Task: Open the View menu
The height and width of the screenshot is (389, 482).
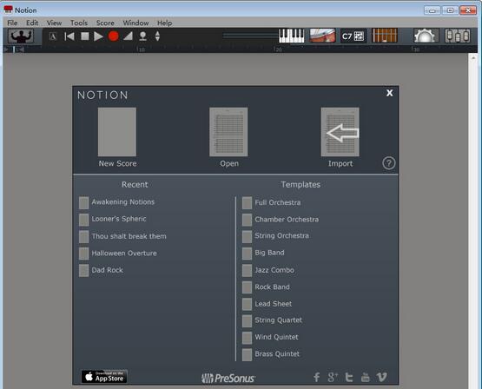Action: (x=54, y=23)
